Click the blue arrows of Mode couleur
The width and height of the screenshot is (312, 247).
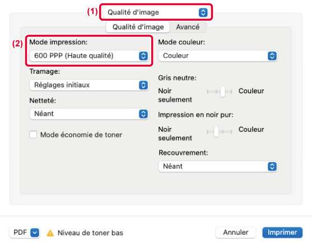272,56
